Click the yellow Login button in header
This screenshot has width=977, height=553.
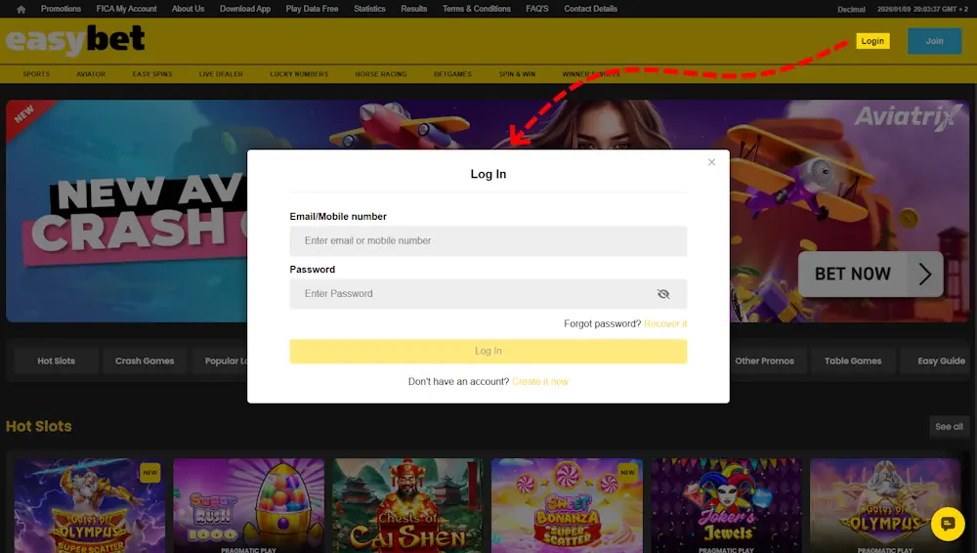tap(872, 41)
